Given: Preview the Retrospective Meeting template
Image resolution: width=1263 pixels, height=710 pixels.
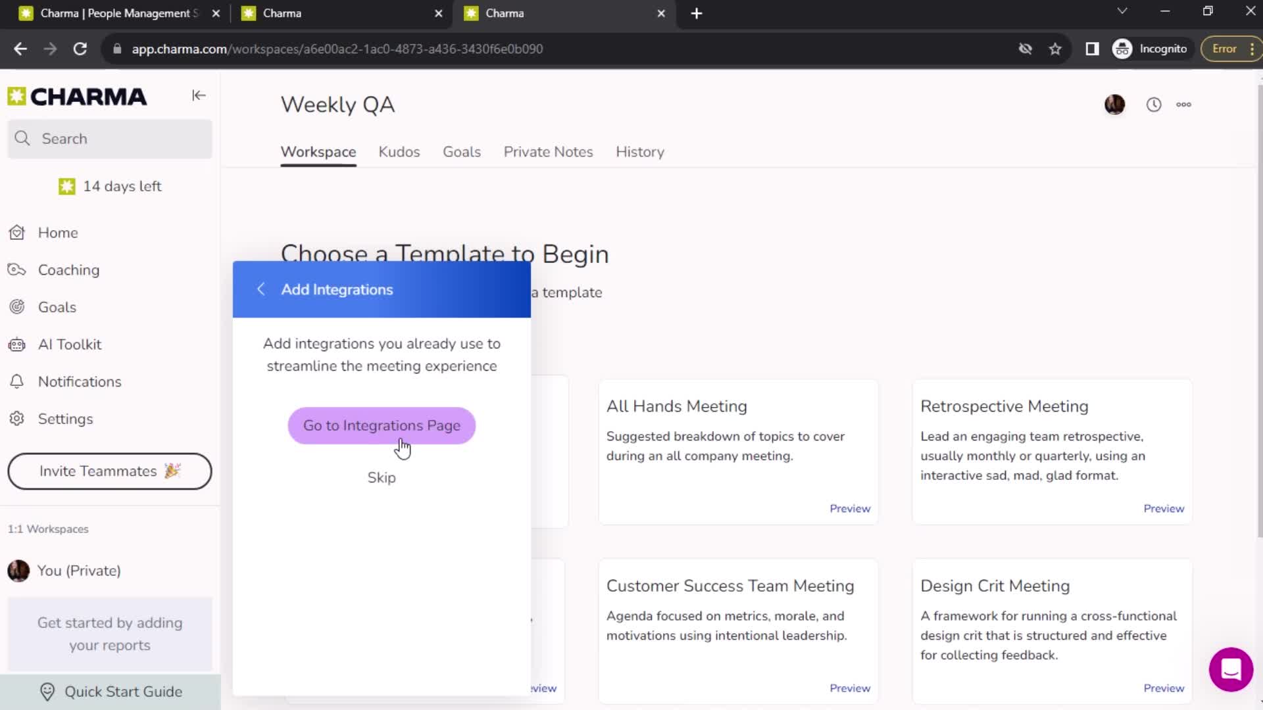Looking at the screenshot, I should coord(1164,509).
